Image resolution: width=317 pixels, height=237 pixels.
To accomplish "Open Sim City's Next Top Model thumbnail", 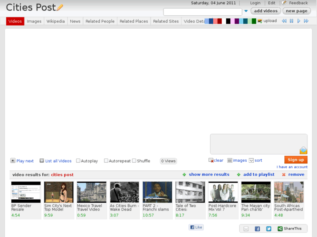I will 59,192.
